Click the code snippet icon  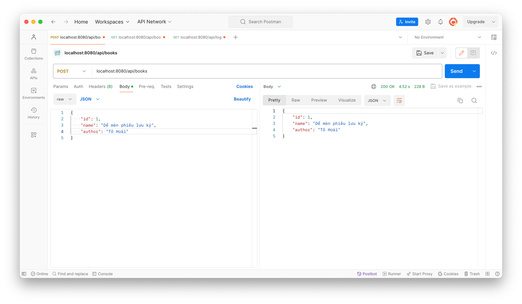click(x=494, y=53)
